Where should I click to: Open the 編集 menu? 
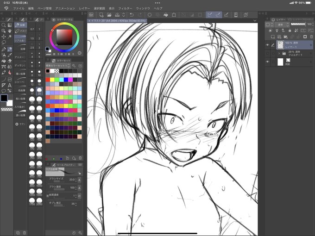[x=31, y=8]
